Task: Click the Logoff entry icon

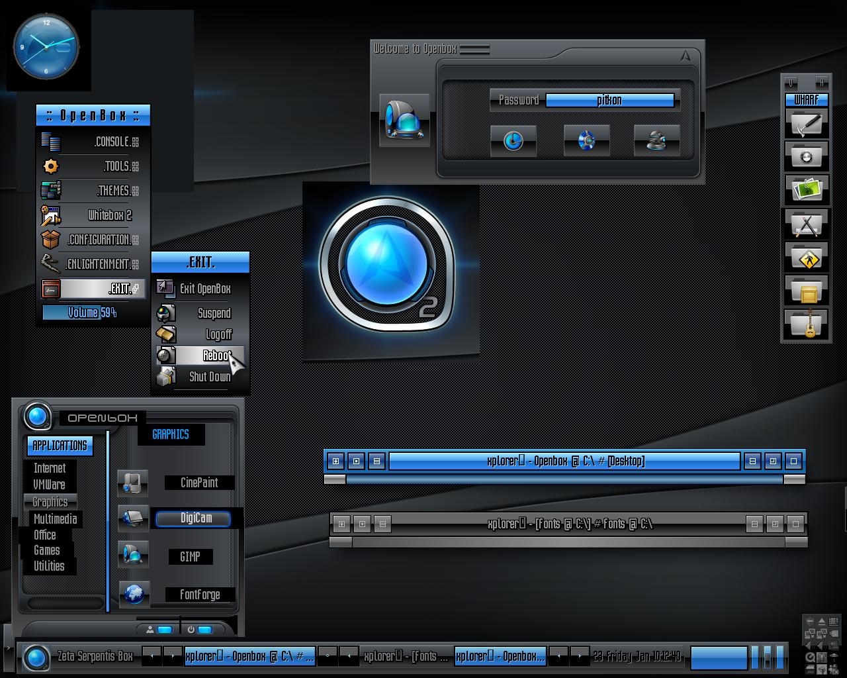Action: tap(165, 334)
